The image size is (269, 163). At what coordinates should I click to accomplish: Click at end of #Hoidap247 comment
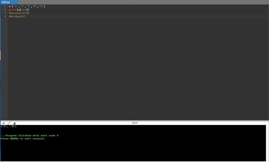tap(25, 17)
